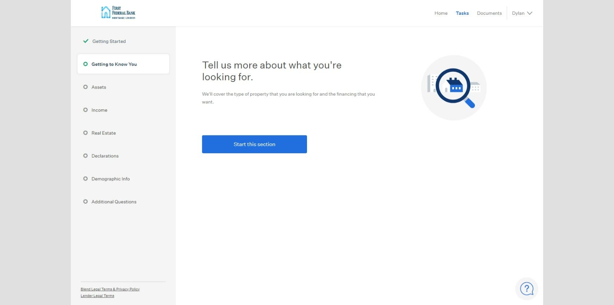This screenshot has height=305, width=614.
Task: Select the Real Estate section
Action: [x=104, y=133]
